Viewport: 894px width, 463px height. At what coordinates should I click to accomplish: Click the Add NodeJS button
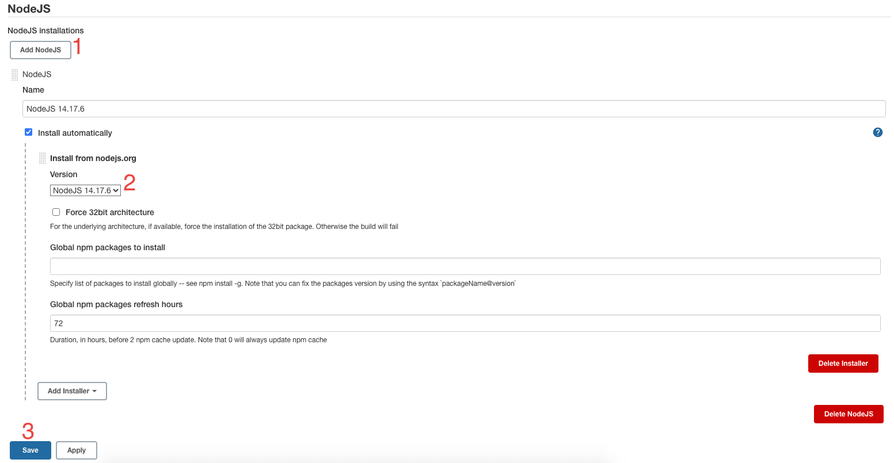point(40,50)
